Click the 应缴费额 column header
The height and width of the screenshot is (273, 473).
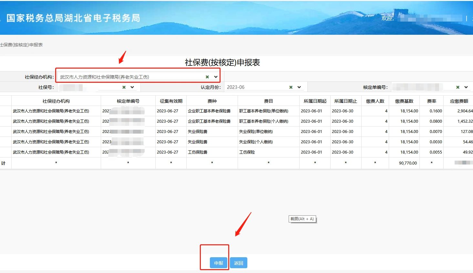coord(459,101)
